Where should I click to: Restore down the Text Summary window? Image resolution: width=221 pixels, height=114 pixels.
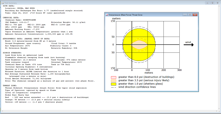pyautogui.click(x=212, y=3)
